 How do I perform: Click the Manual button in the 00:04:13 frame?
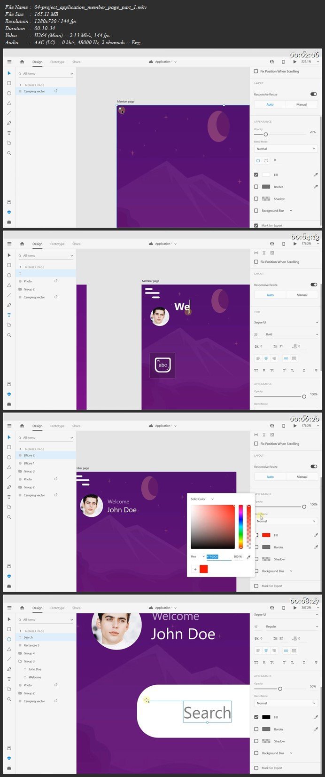pos(302,295)
